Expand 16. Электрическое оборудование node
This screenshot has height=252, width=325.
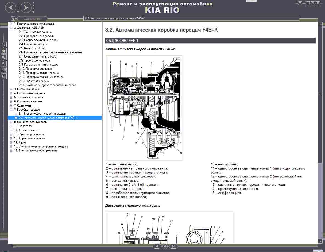[11, 151]
